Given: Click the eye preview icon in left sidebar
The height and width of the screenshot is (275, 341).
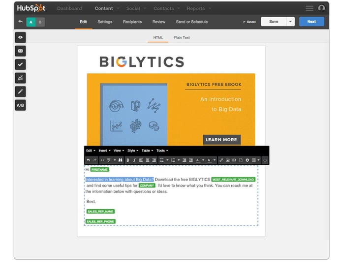Looking at the screenshot, I should click(20, 37).
